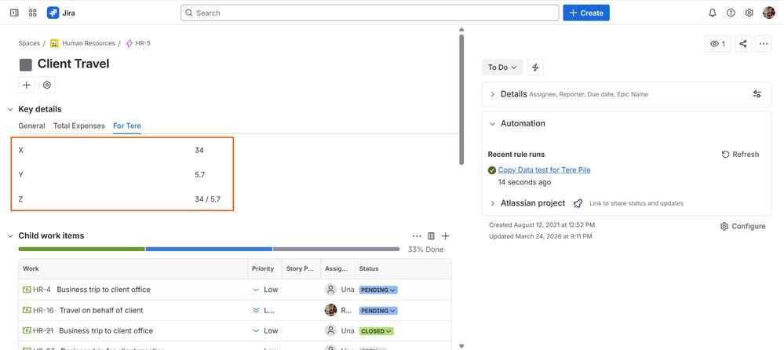
Task: Click the HR-16 lowest priority icon
Action: coord(256,311)
